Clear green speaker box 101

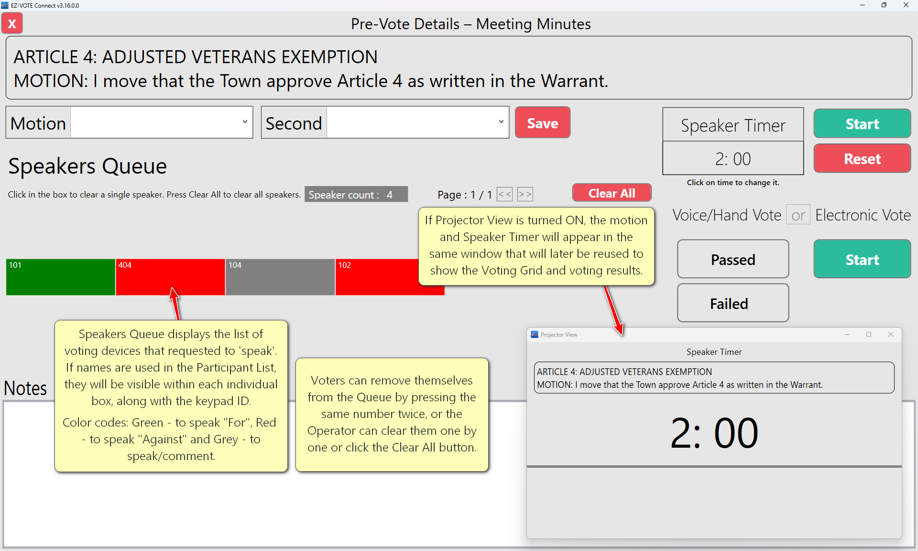(x=60, y=277)
